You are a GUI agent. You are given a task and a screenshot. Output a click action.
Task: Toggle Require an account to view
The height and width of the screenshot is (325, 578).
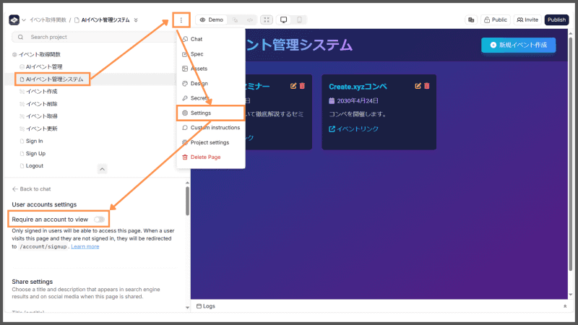point(99,220)
